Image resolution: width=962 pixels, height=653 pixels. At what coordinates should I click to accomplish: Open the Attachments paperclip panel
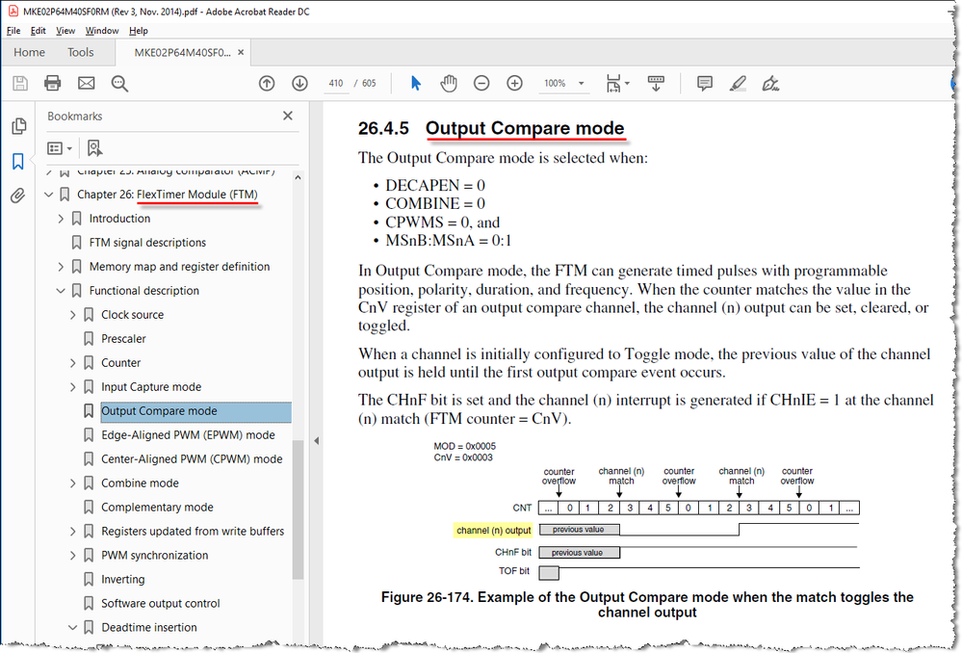pyautogui.click(x=17, y=196)
